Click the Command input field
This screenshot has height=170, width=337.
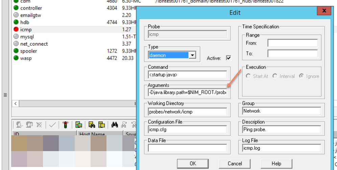pos(187,75)
